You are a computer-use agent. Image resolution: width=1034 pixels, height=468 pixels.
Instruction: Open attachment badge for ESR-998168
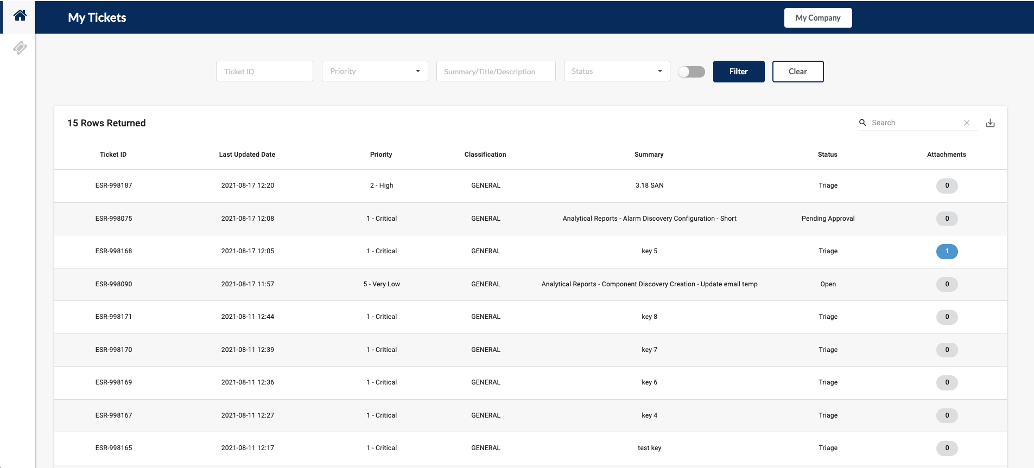point(947,252)
